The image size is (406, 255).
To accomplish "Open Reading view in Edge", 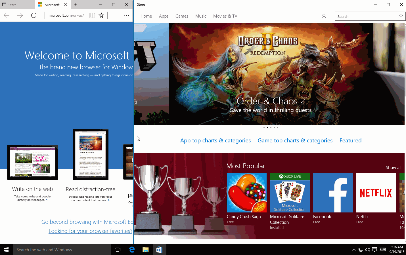I will (x=92, y=16).
